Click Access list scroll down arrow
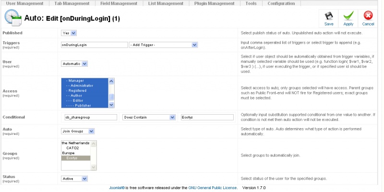The width and height of the screenshot is (384, 192). (x=111, y=105)
